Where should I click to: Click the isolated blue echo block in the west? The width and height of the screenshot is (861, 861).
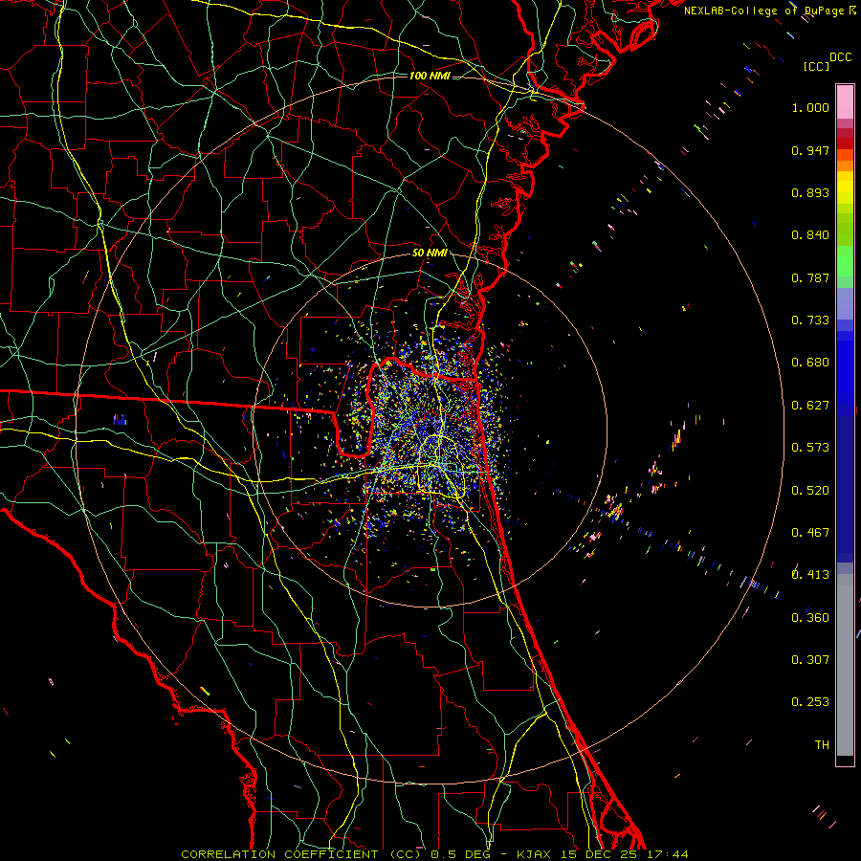(x=121, y=420)
